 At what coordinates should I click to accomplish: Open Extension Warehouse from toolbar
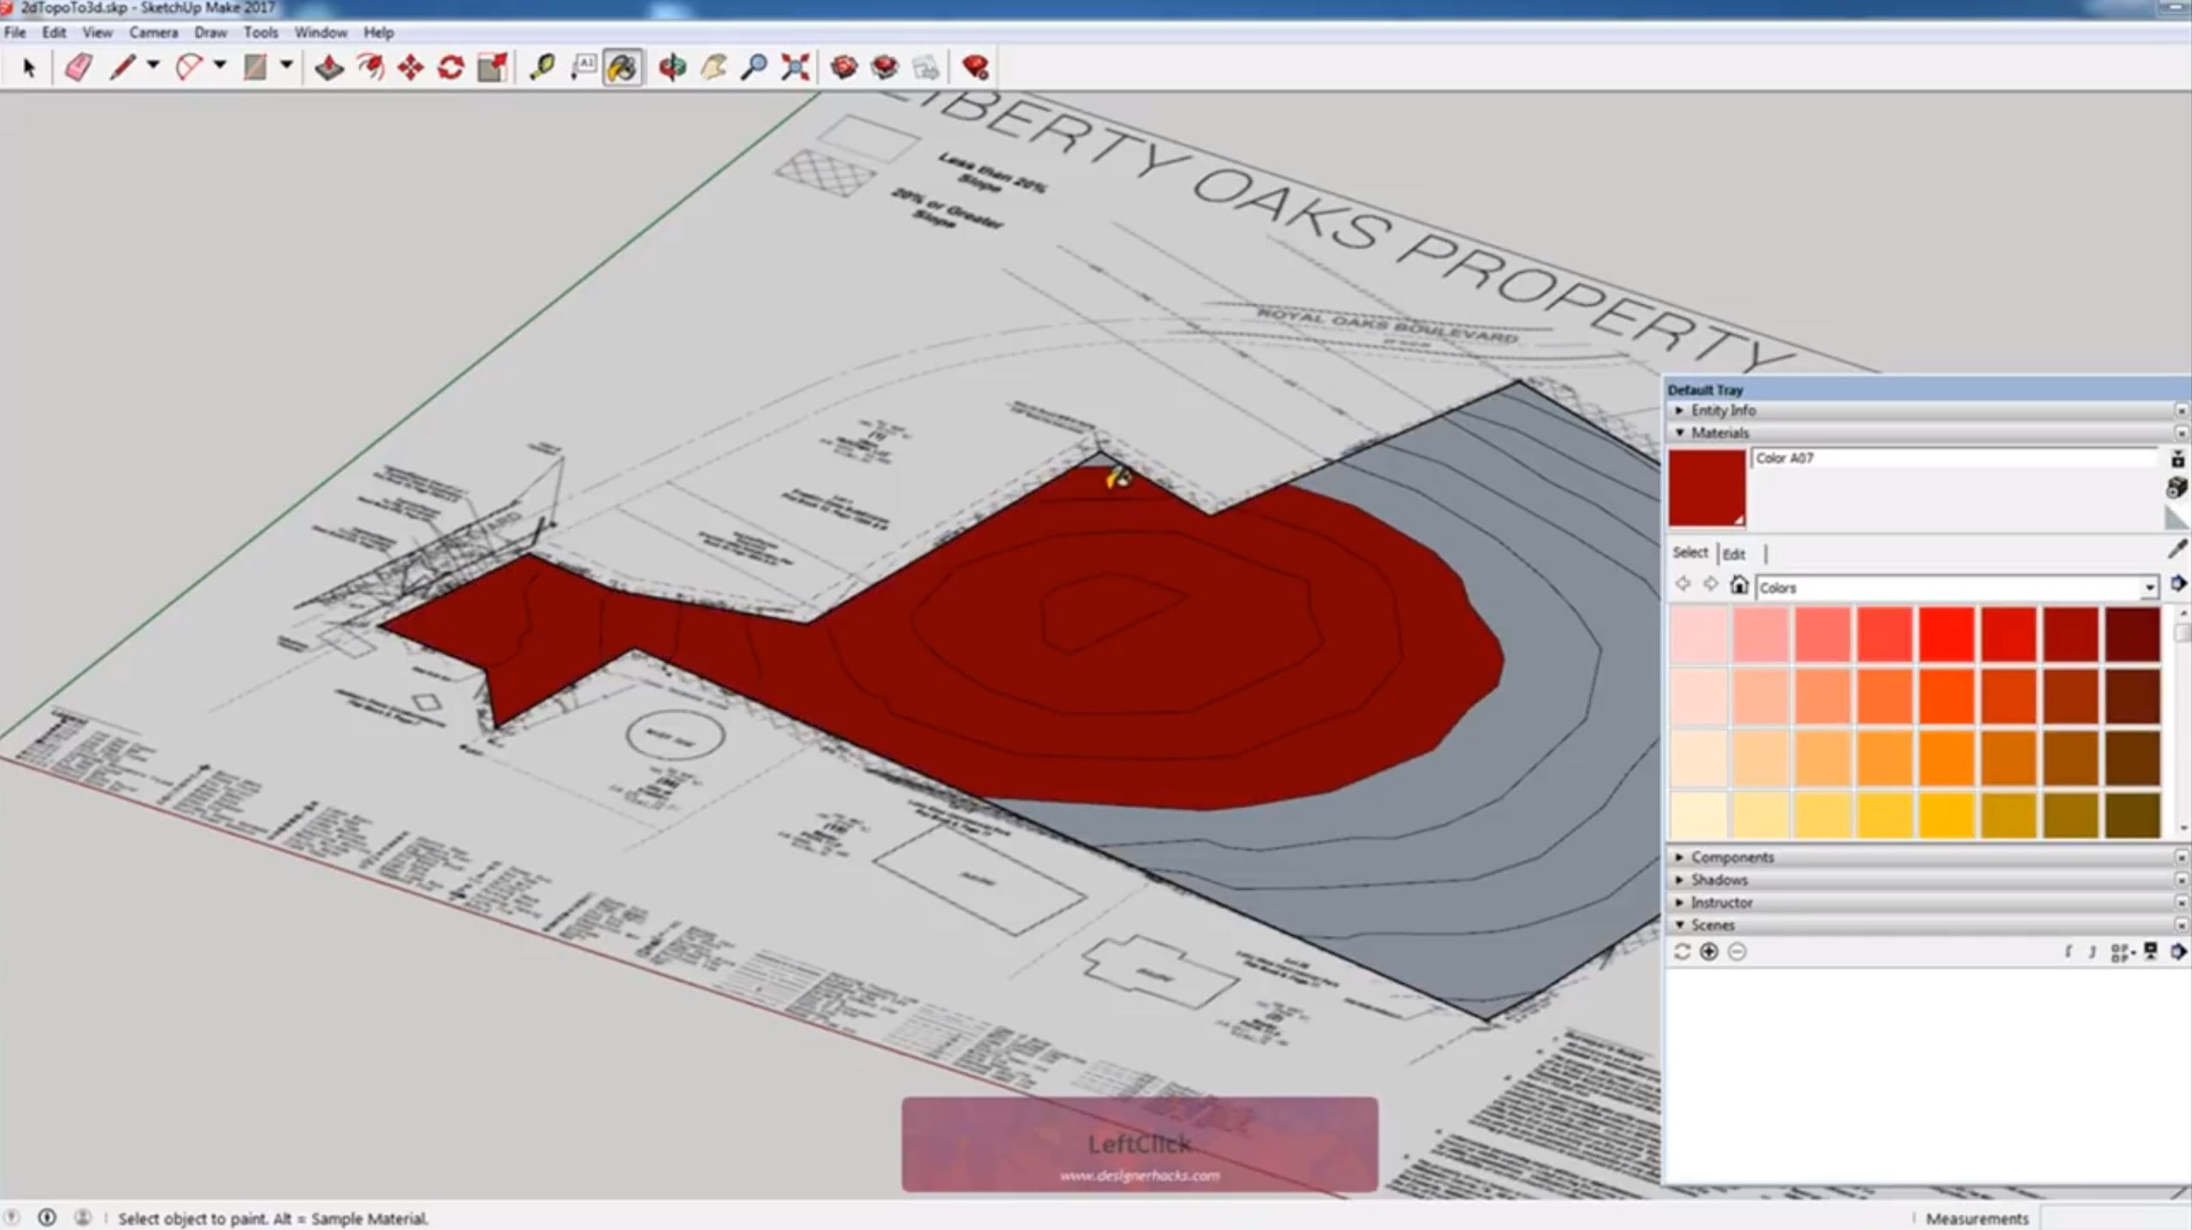[x=885, y=67]
